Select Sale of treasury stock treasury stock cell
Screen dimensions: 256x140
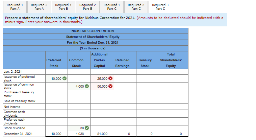(148, 101)
